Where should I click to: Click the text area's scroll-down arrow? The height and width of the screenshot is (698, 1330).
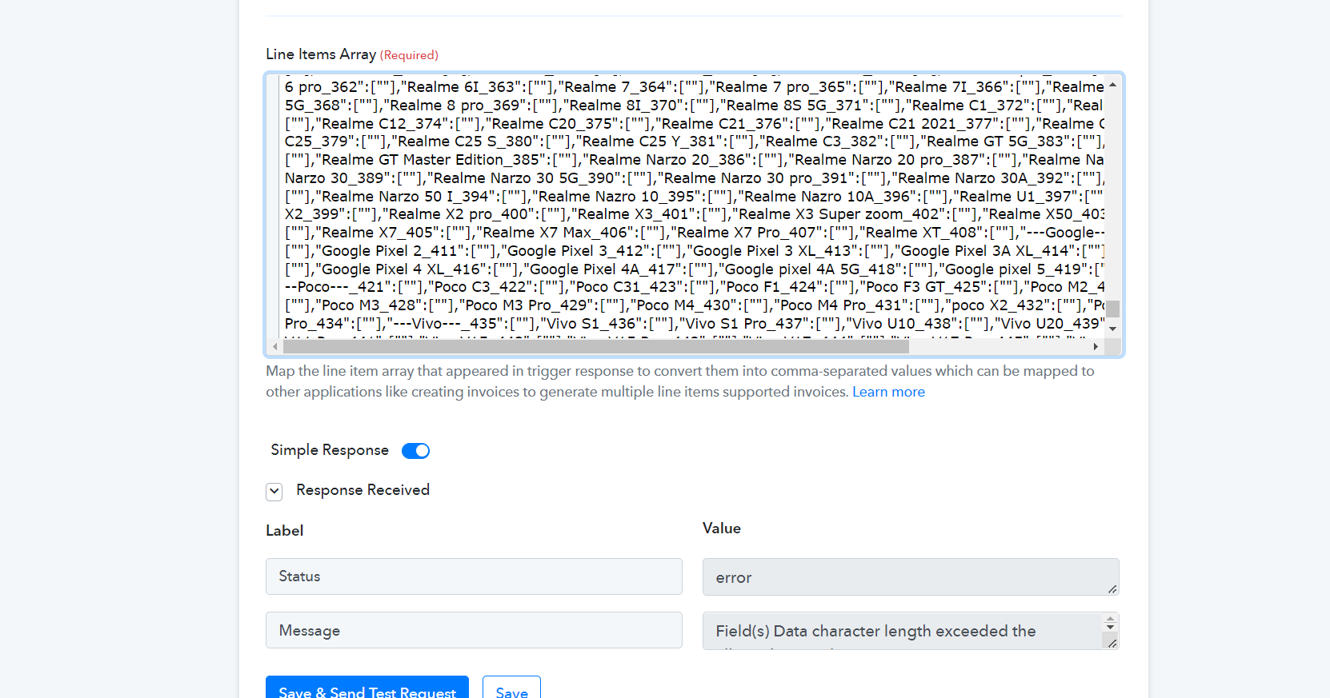click(x=1112, y=329)
